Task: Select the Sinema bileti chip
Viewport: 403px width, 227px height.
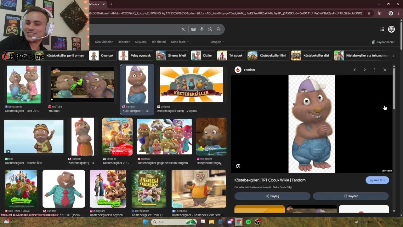Action: (x=172, y=55)
